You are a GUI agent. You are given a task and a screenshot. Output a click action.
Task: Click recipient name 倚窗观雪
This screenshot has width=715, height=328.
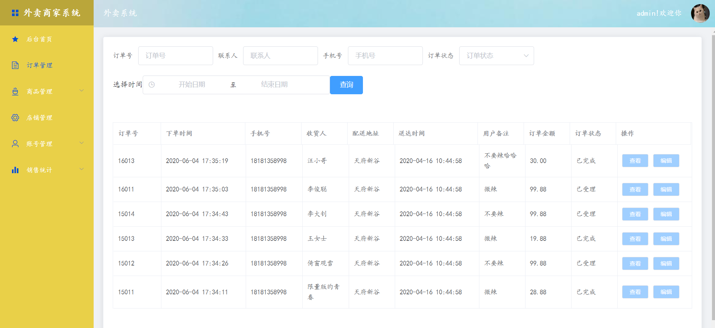320,263
